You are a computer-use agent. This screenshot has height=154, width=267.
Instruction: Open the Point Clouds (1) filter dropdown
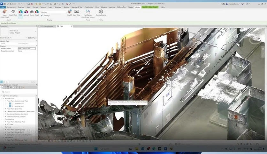pos(14,38)
